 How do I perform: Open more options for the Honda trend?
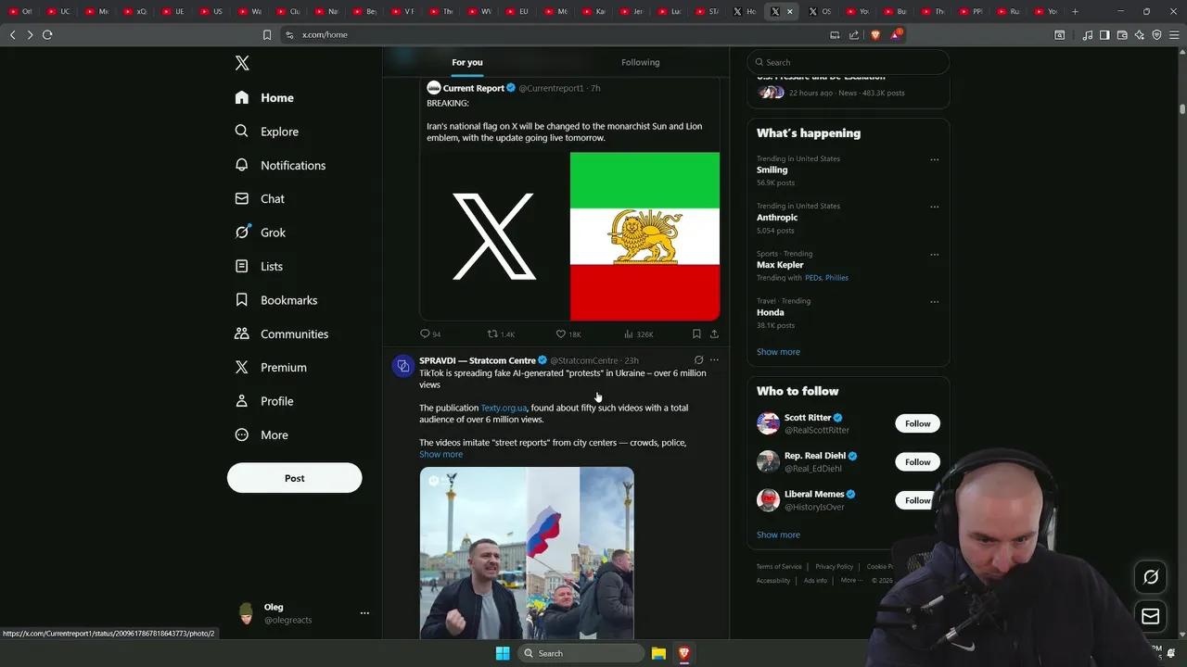pos(934,301)
